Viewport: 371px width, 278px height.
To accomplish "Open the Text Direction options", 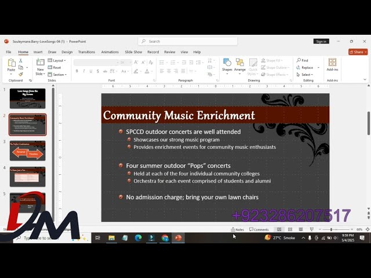I will [x=211, y=61].
